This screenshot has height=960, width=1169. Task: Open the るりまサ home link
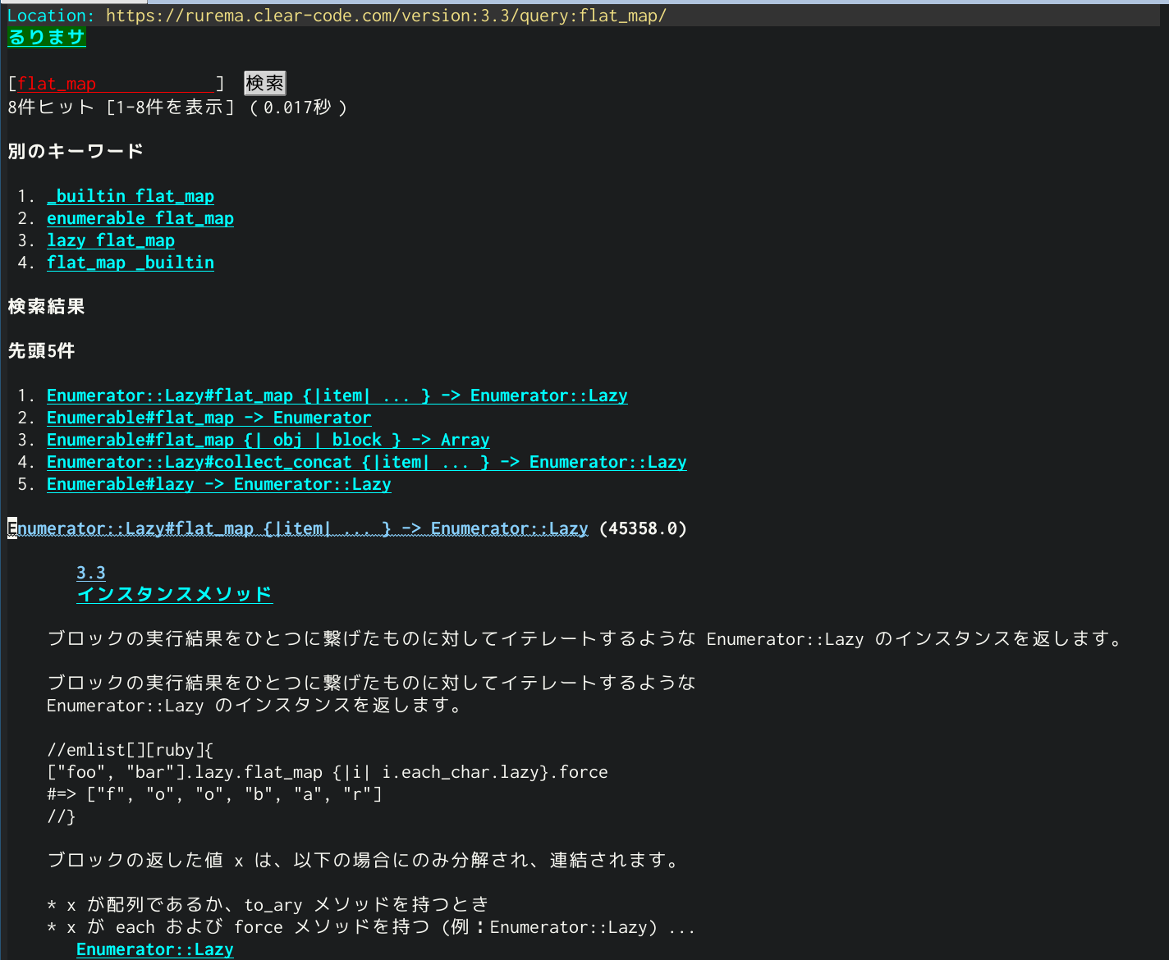tap(47, 37)
